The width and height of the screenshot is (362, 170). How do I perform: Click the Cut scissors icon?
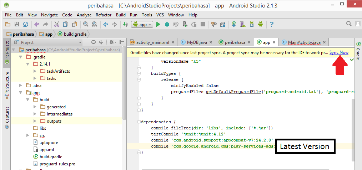coord(57,24)
